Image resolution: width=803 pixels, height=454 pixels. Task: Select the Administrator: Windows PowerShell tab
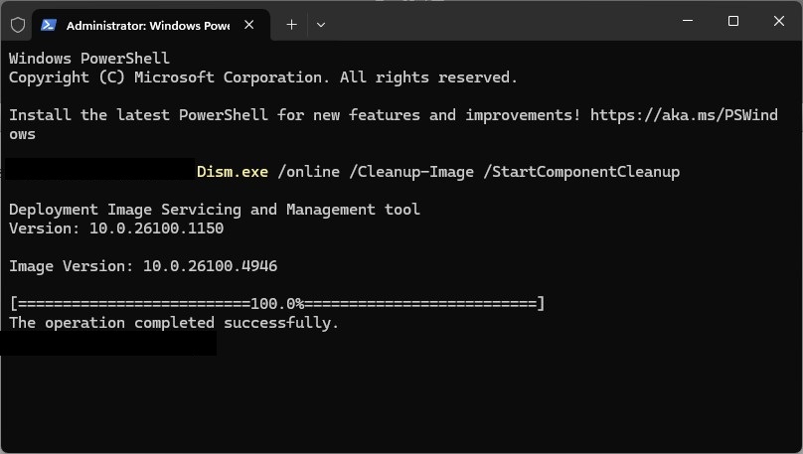(147, 25)
